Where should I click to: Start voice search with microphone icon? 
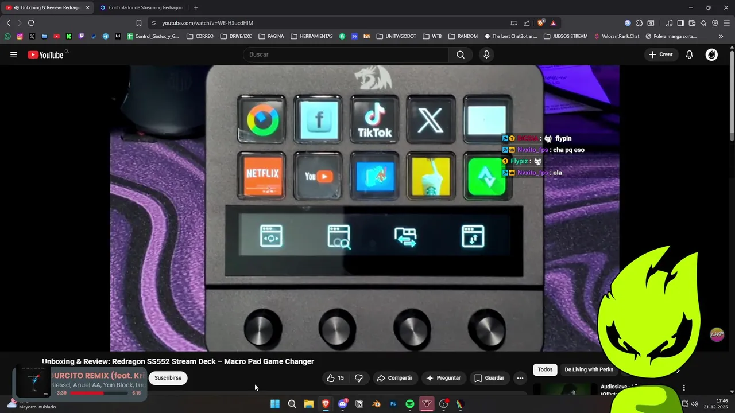coord(486,54)
